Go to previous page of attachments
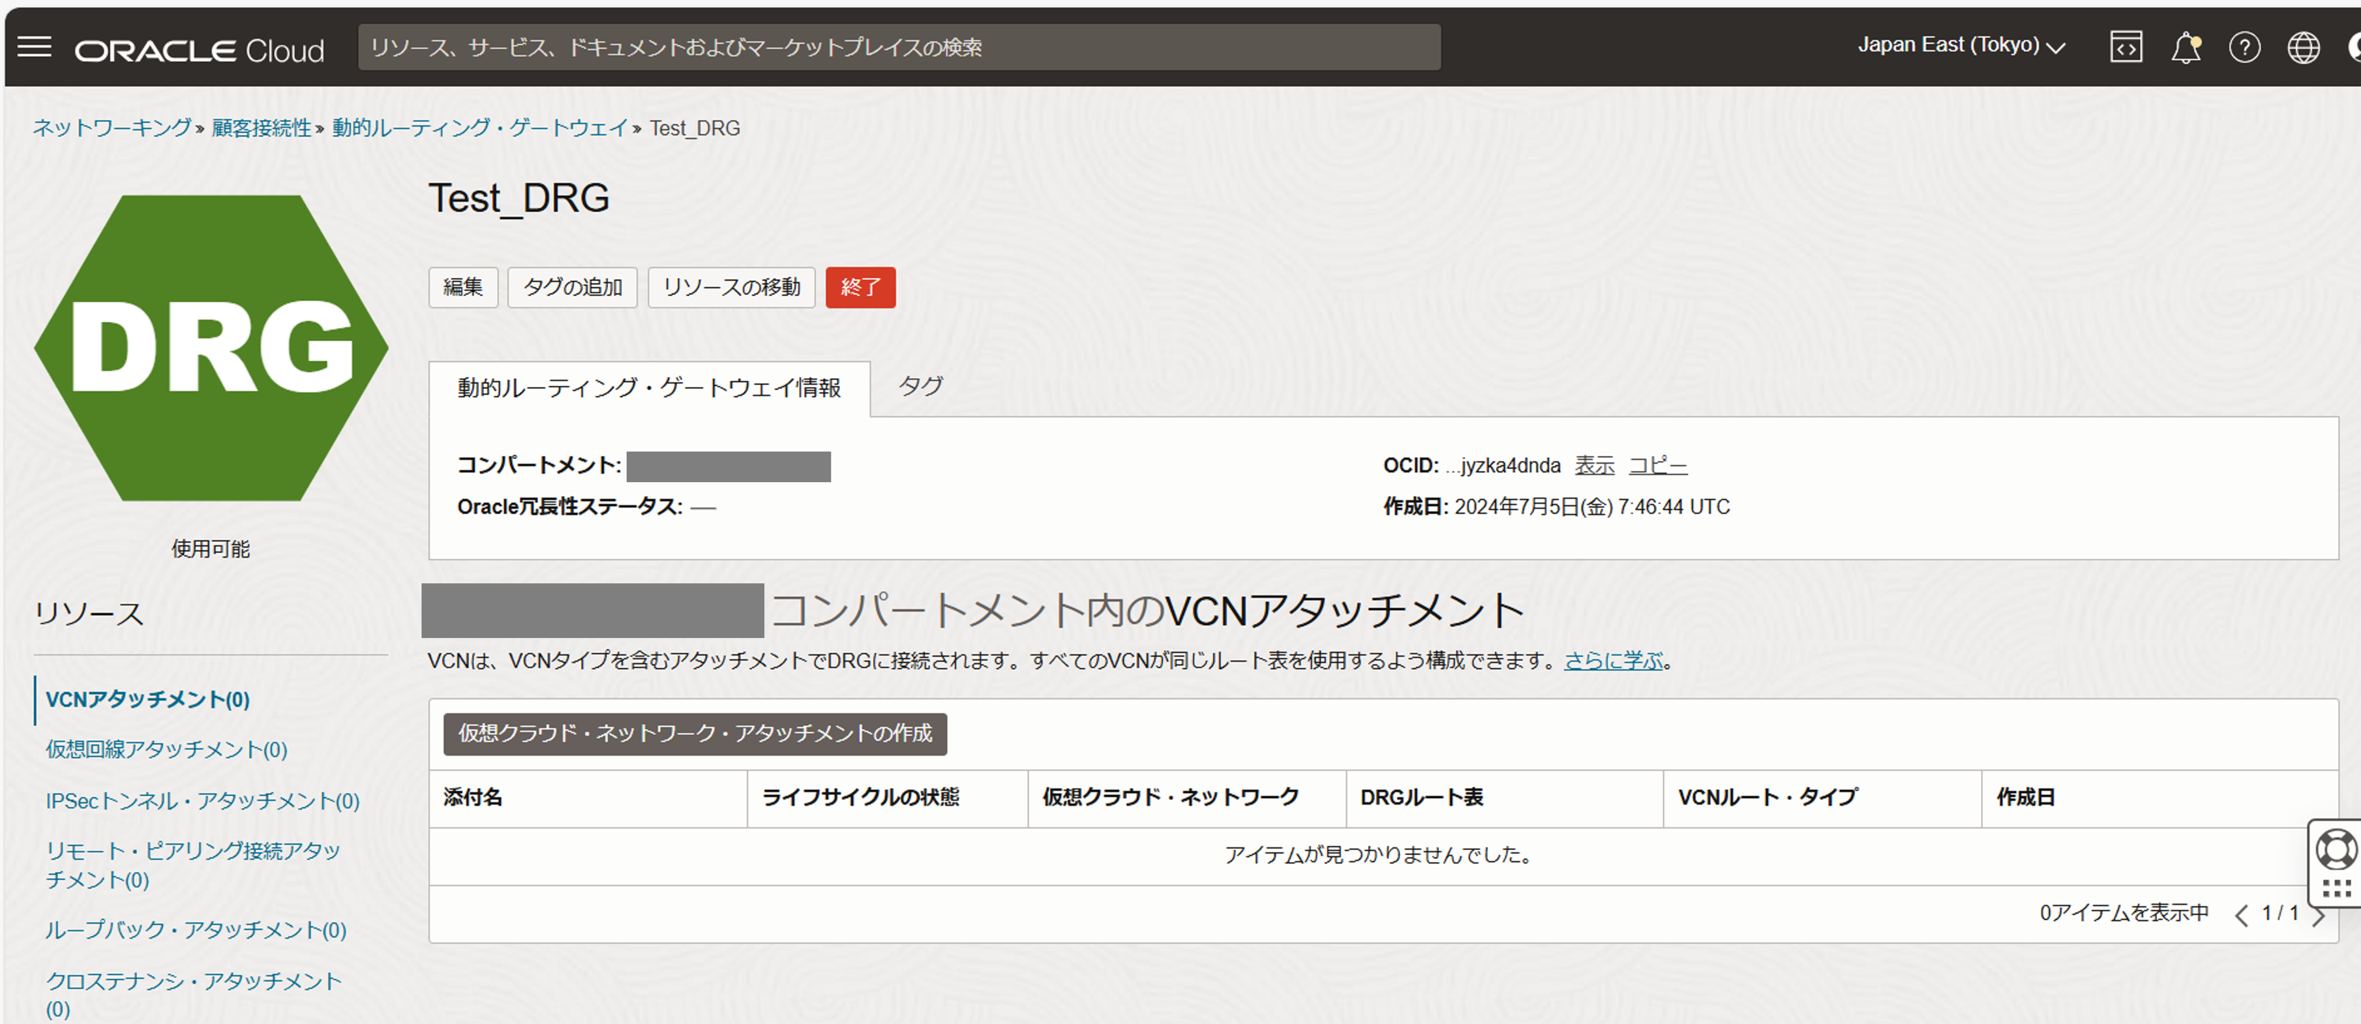 [2241, 915]
